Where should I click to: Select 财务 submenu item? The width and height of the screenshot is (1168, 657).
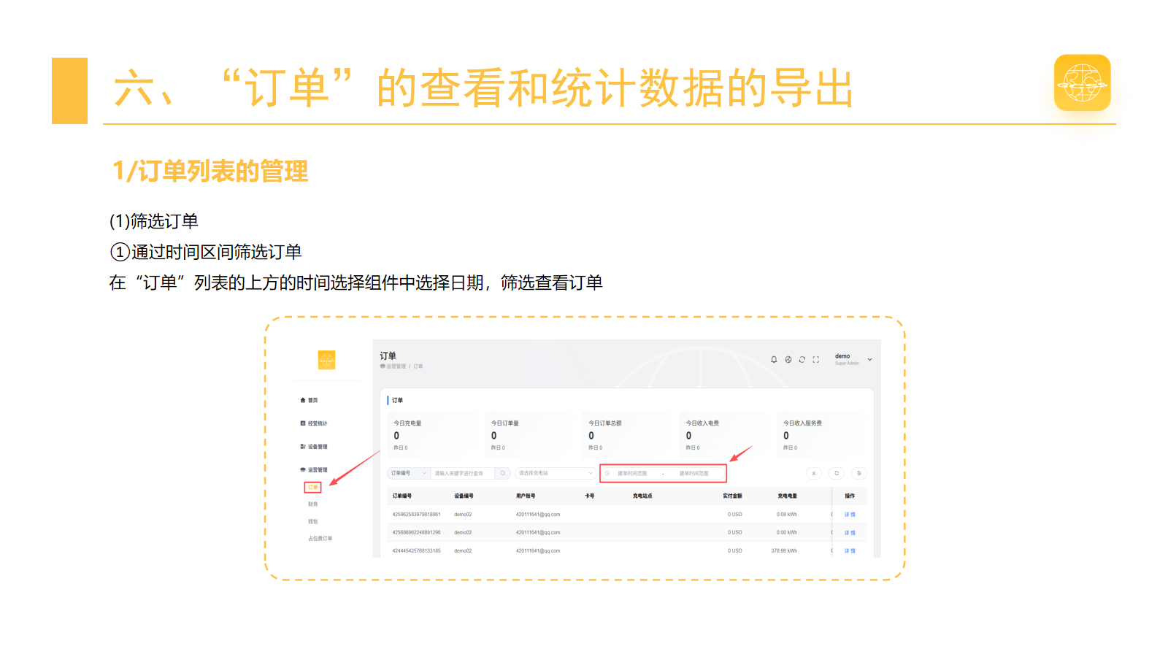(313, 504)
